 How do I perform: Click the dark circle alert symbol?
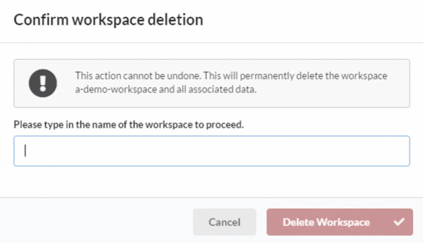point(42,83)
